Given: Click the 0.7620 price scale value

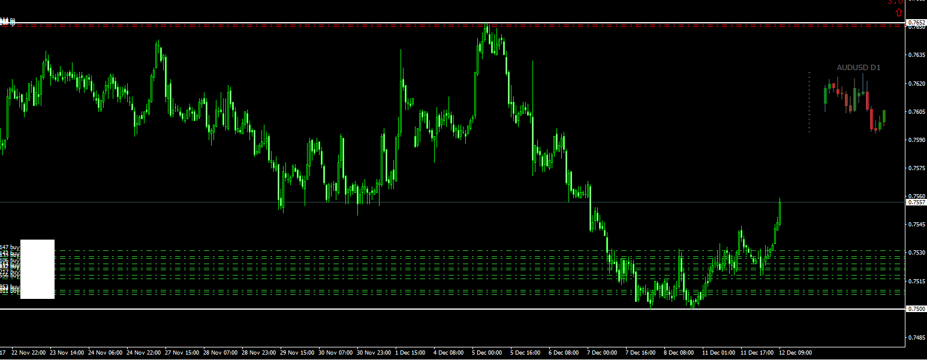Looking at the screenshot, I should click(916, 84).
